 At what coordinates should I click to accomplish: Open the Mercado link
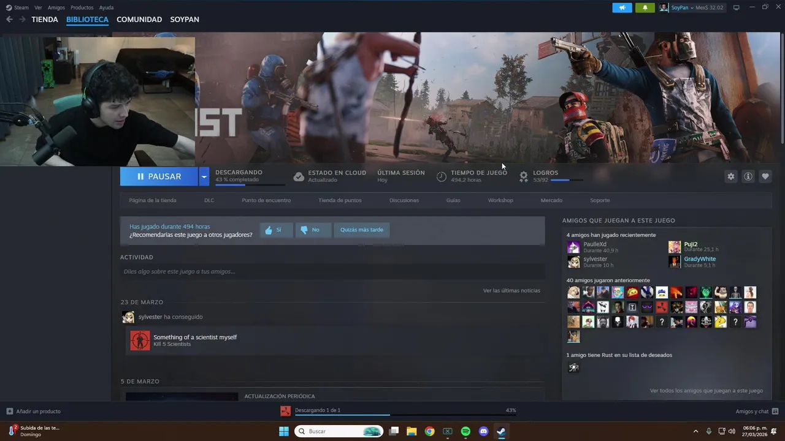[551, 200]
